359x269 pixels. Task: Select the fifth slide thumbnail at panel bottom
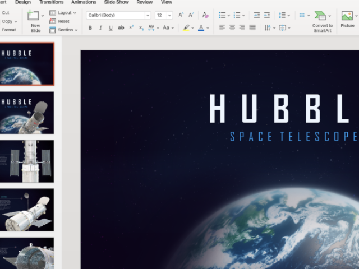point(27,253)
